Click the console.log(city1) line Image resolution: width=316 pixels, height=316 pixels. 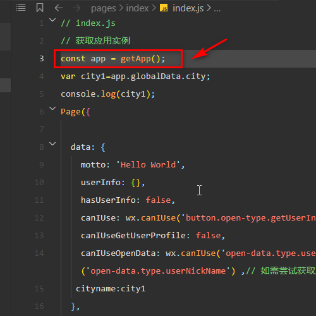click(108, 94)
